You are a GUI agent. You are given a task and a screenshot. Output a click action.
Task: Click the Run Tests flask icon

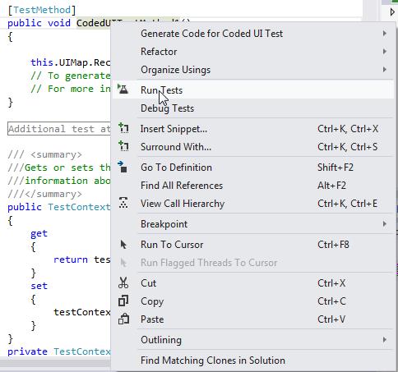coord(123,90)
